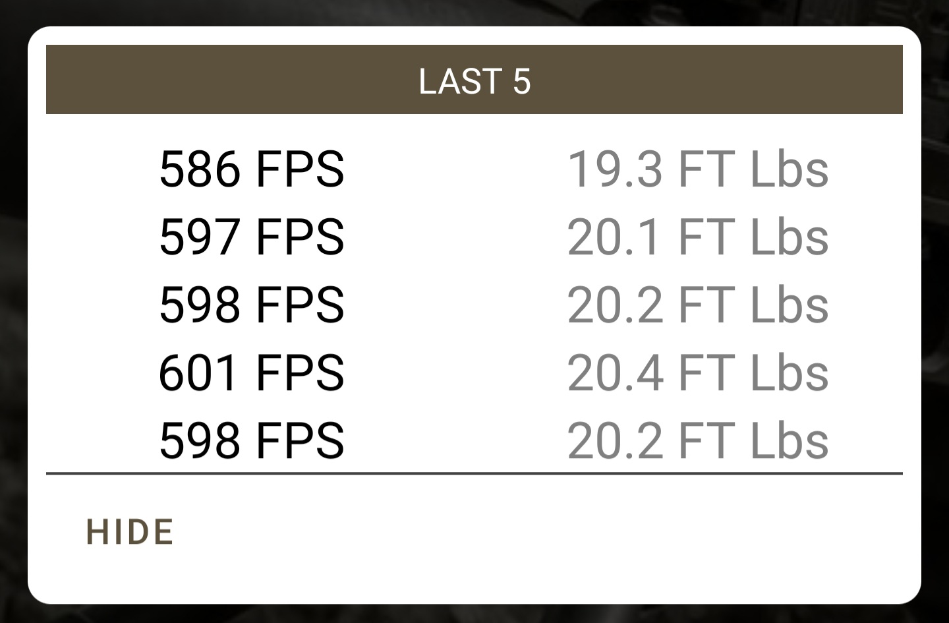949x623 pixels.
Task: Select the LAST 5 header bar
Action: [474, 80]
